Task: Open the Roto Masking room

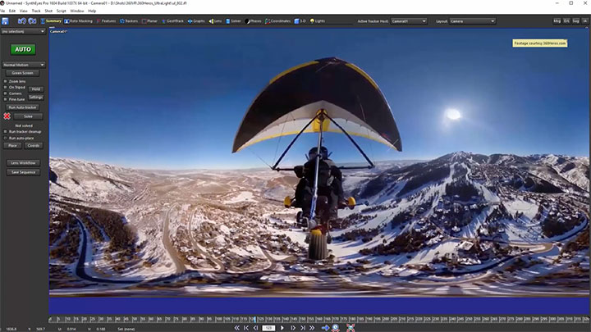Action: [x=79, y=21]
